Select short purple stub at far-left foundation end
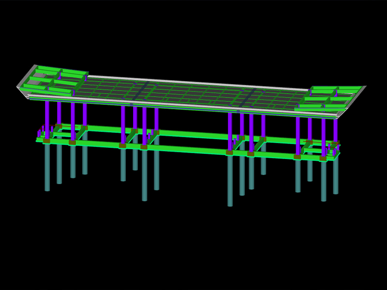 coord(39,132)
